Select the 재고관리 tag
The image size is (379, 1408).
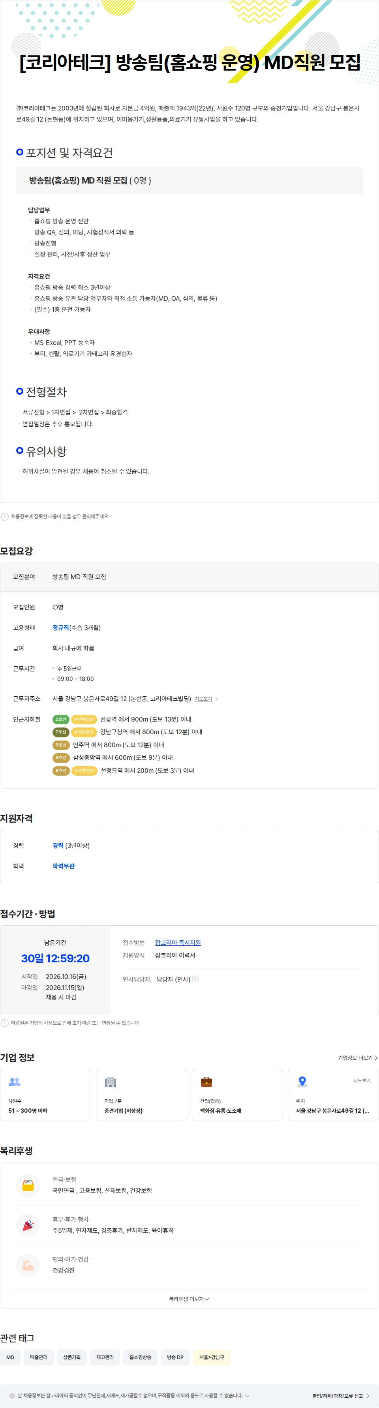pyautogui.click(x=105, y=1357)
